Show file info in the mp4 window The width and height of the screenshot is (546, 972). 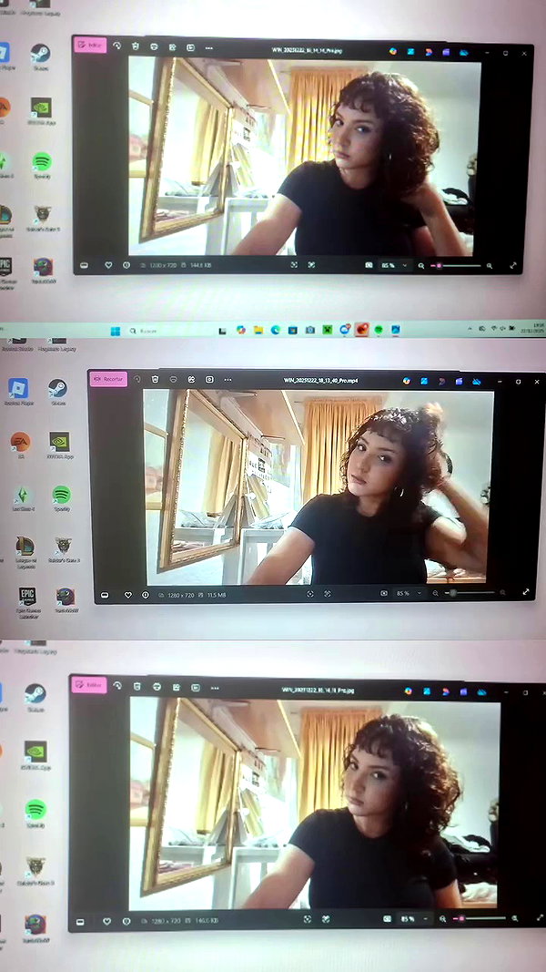[x=146, y=595]
